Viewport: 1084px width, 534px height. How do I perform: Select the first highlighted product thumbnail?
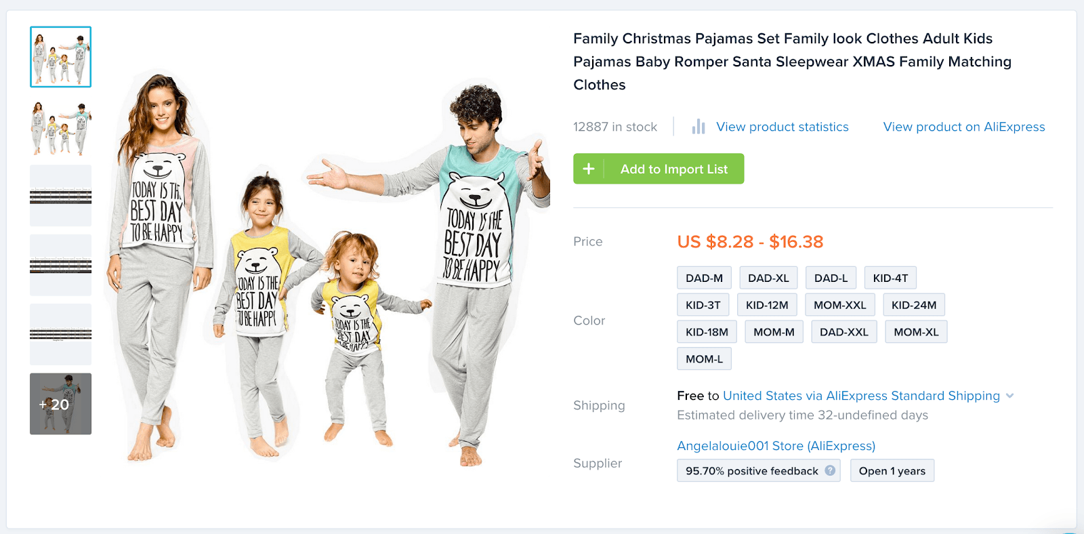pyautogui.click(x=60, y=57)
